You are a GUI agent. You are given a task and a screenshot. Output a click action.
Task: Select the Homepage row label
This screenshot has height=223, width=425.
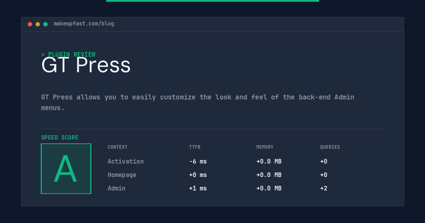click(122, 175)
